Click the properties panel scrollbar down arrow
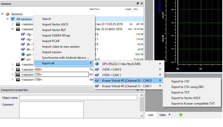 click(x=142, y=116)
